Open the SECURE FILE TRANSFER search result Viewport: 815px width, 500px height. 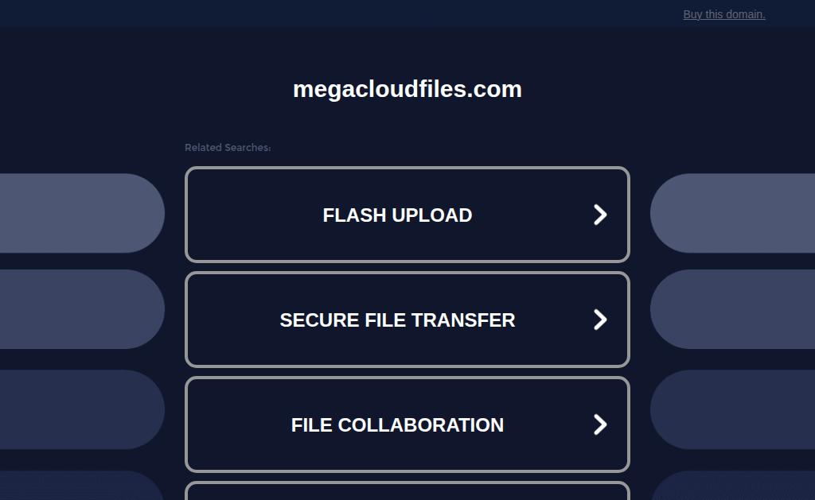click(x=407, y=320)
